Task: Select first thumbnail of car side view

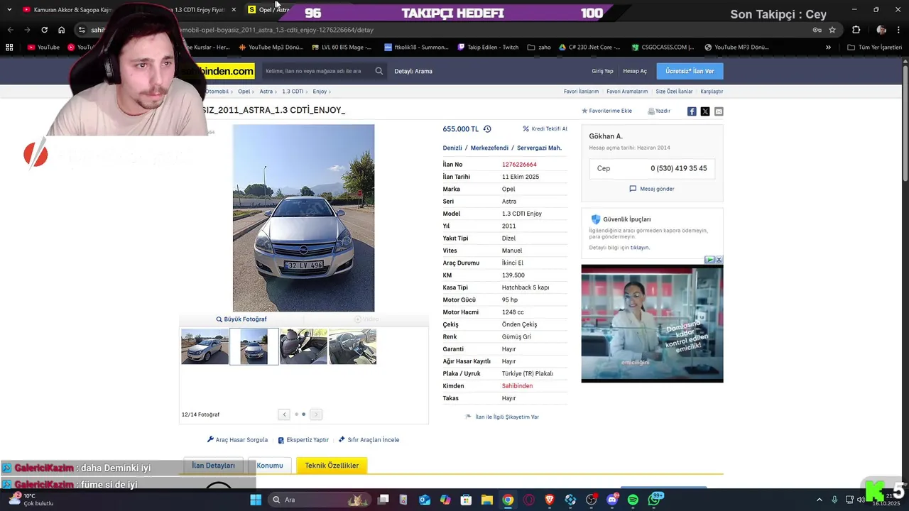Action: (x=205, y=346)
